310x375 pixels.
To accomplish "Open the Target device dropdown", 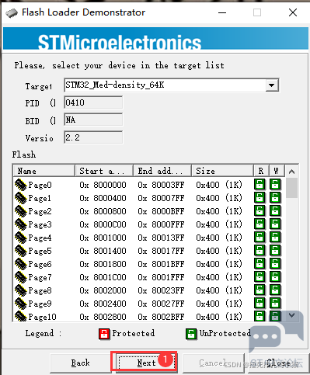I will click(272, 85).
